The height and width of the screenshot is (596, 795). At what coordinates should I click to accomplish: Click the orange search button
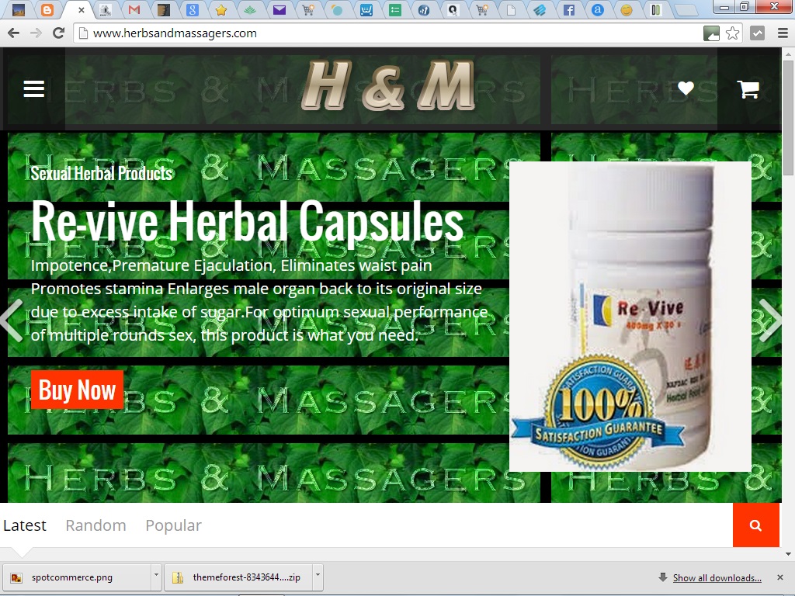[x=755, y=525]
